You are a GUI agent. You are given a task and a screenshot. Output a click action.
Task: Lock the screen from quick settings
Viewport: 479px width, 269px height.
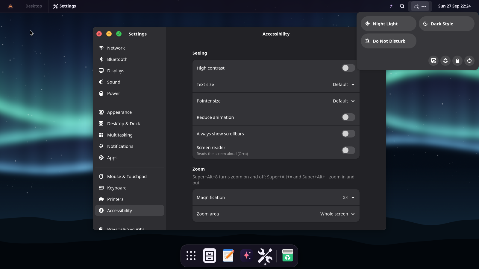click(x=457, y=61)
